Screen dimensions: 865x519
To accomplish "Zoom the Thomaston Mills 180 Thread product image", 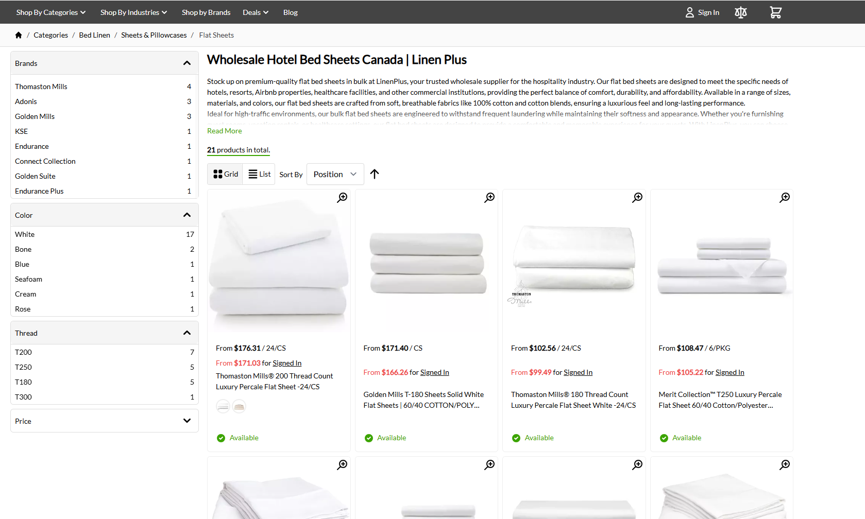I will tap(637, 198).
